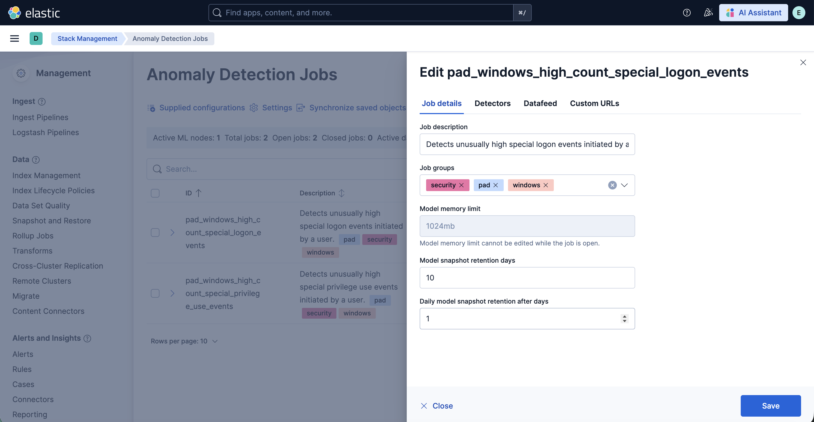Open anomaly detection Settings via gear icon

point(254,108)
